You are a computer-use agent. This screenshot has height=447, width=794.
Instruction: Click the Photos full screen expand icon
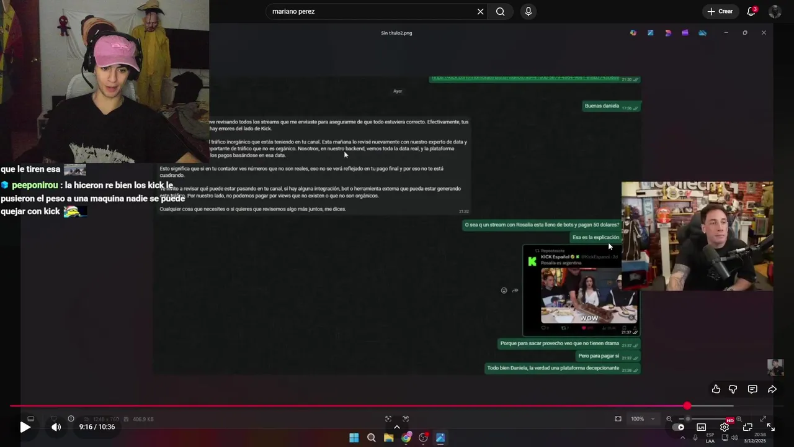(763, 419)
